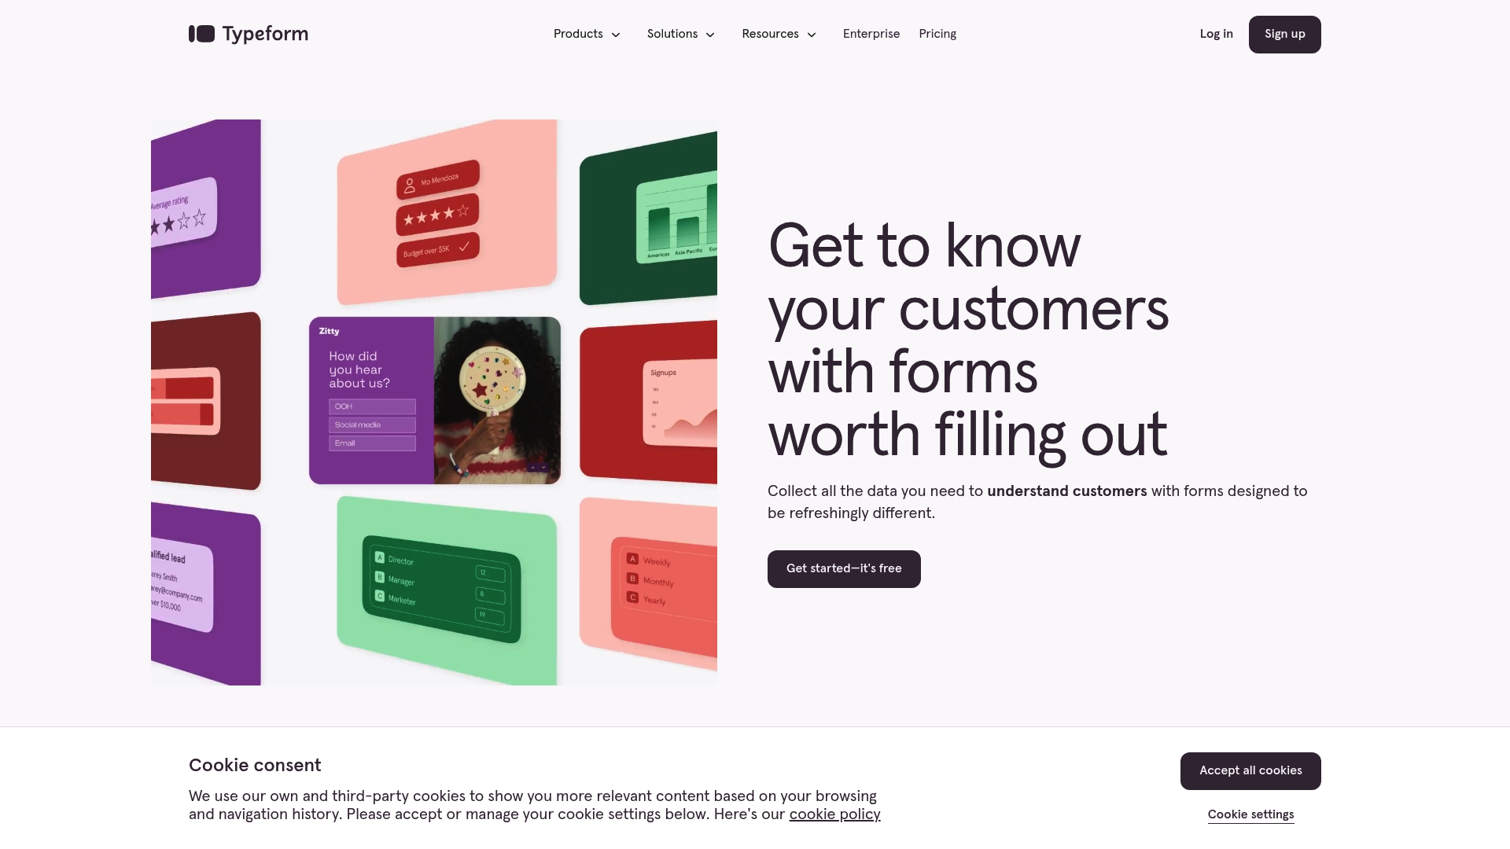Click the Enterprise menu item
The width and height of the screenshot is (1510, 849).
871,35
